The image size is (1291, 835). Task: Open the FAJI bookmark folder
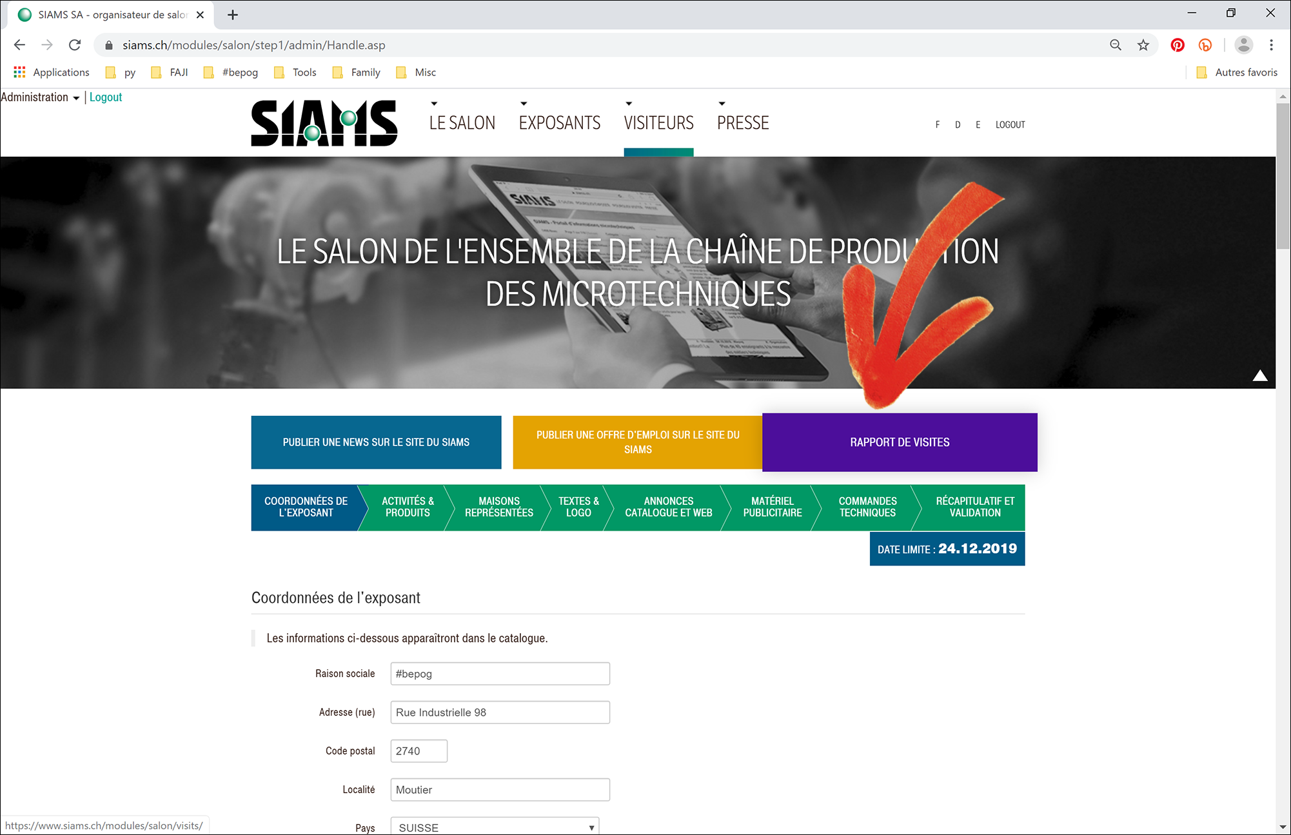click(x=169, y=72)
